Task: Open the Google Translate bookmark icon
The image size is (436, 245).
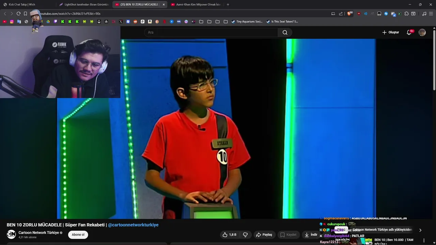Action: point(19,21)
